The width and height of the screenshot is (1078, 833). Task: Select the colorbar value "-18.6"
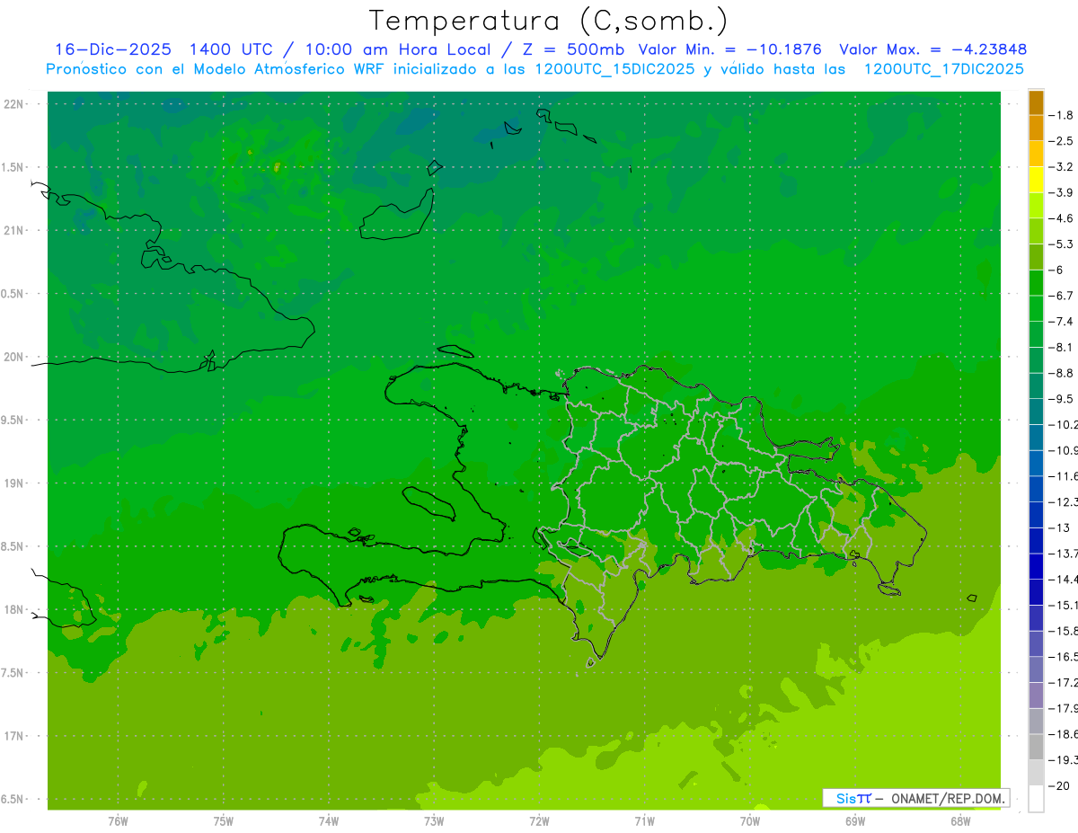point(1065,733)
